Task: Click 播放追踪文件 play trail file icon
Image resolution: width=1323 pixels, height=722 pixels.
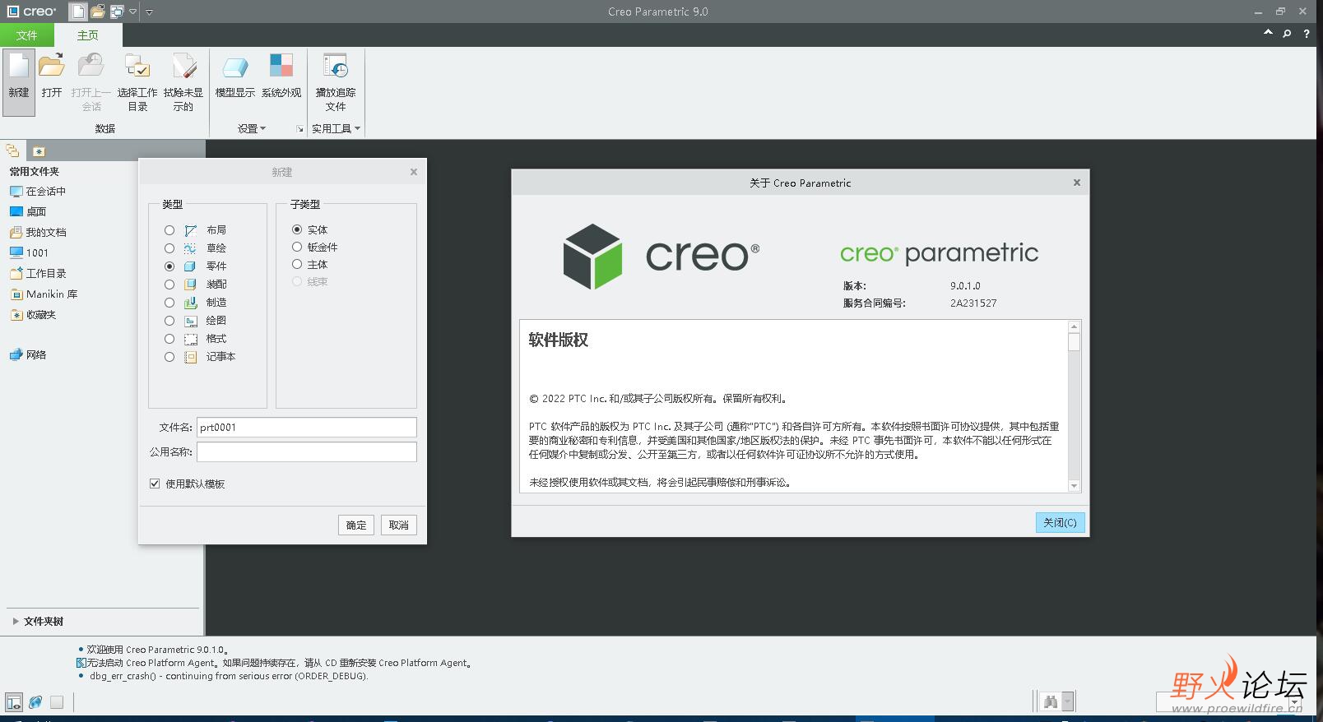Action: coord(336,67)
